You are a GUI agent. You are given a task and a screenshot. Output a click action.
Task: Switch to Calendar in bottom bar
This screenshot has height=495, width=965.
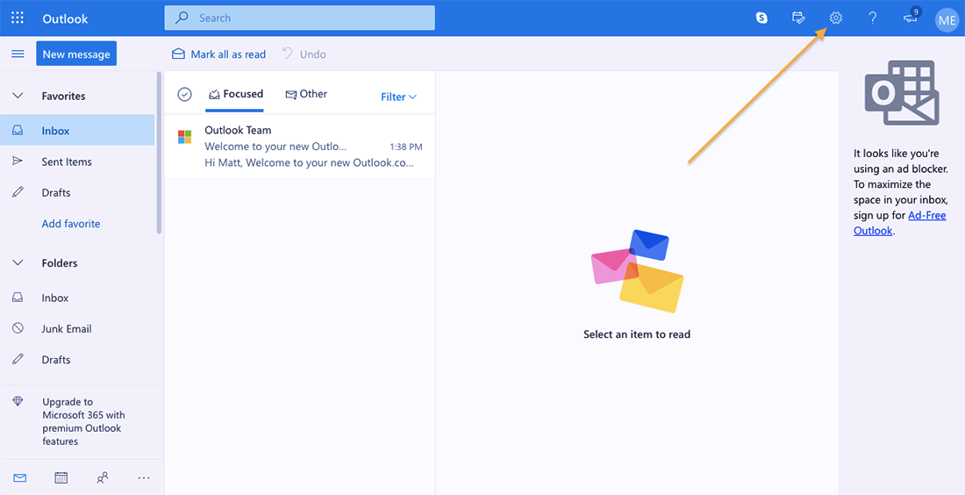[61, 477]
